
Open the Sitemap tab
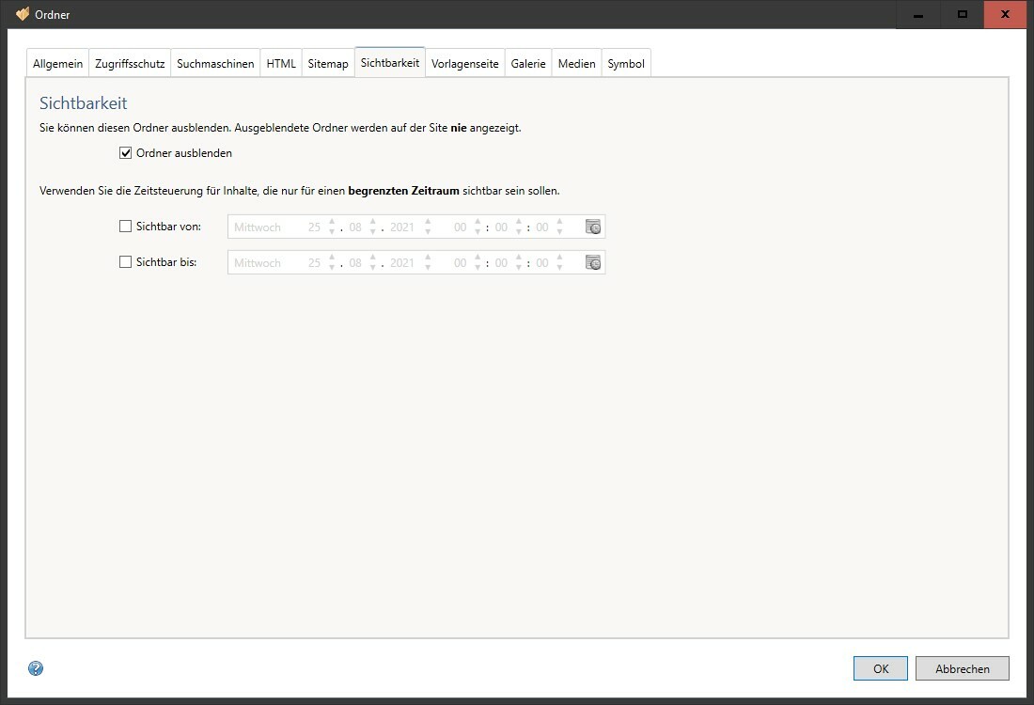328,63
